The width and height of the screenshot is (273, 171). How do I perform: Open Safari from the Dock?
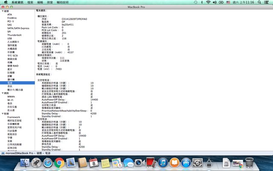pyautogui.click(x=48, y=162)
